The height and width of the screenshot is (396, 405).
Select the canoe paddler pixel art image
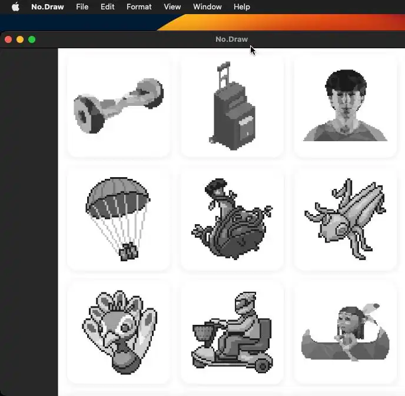(x=346, y=332)
